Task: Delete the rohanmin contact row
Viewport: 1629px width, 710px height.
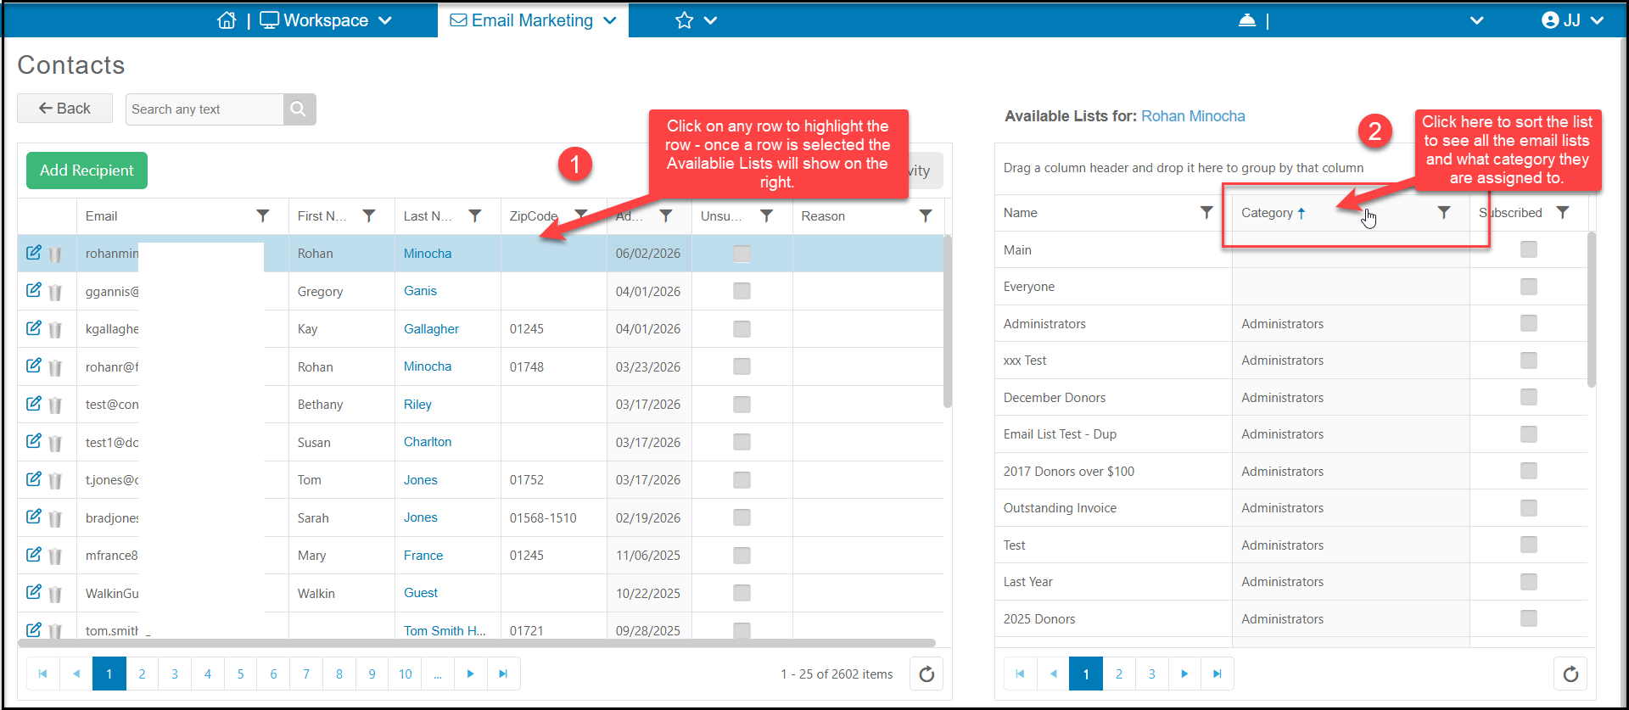Action: 55,254
